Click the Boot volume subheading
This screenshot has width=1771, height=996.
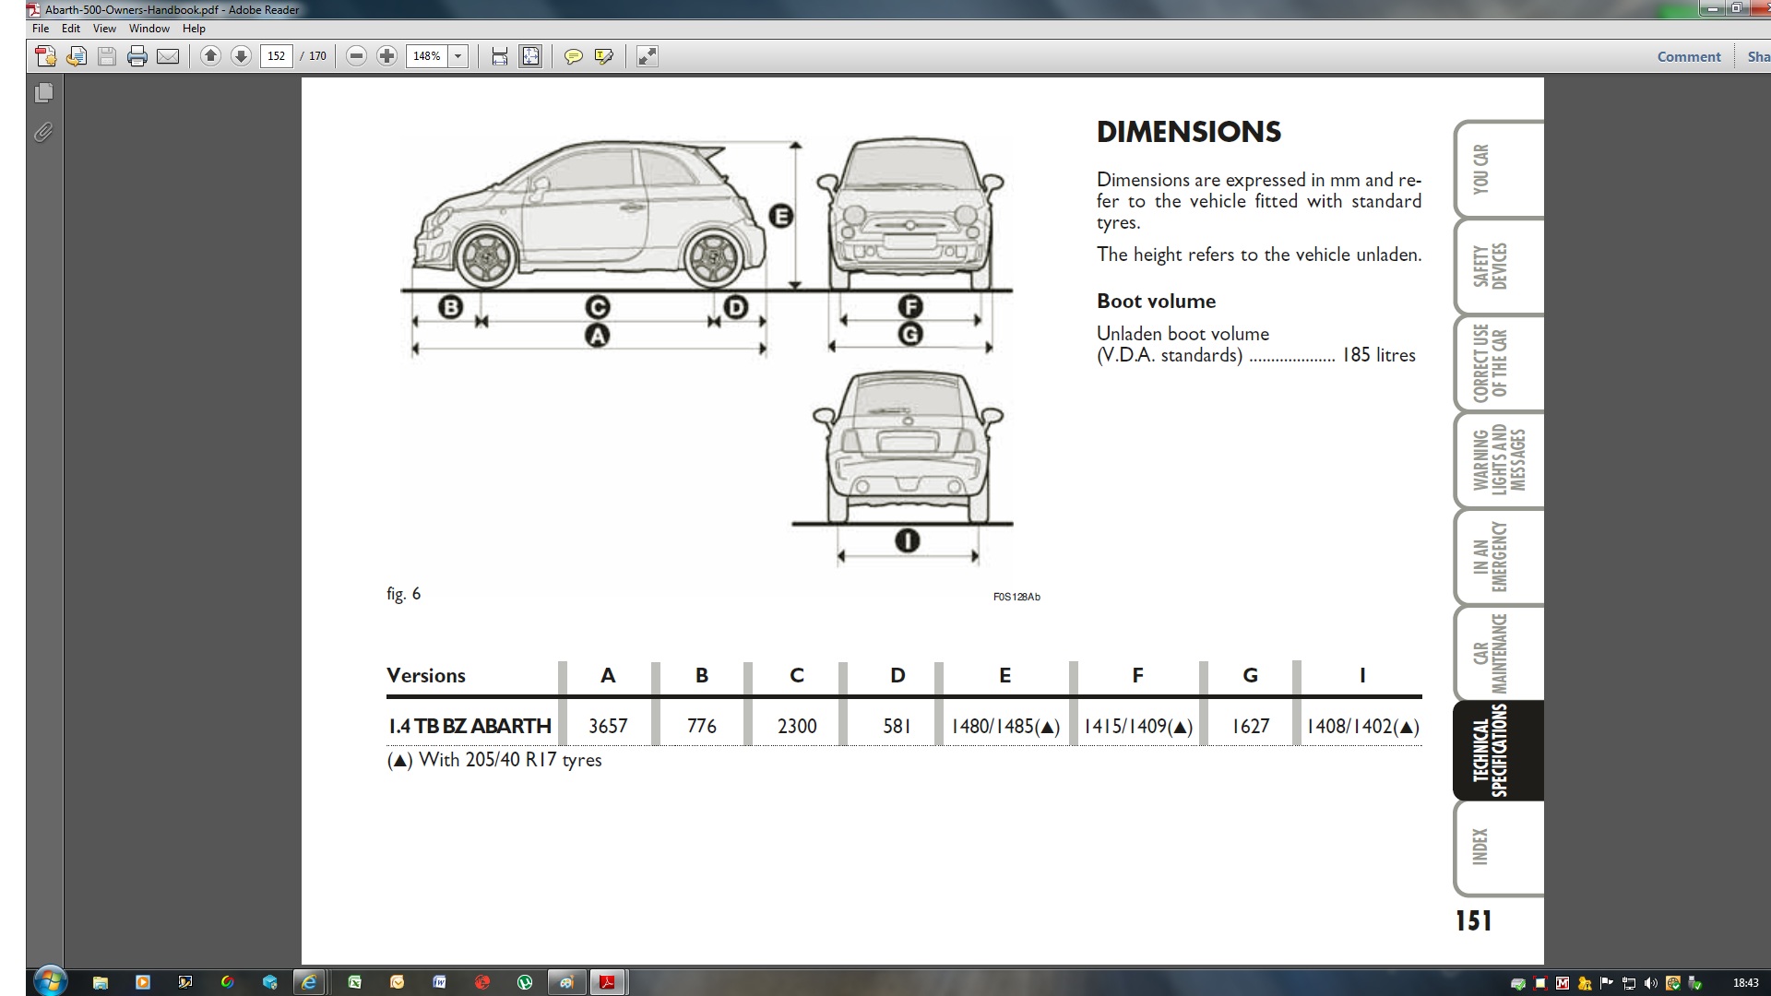tap(1156, 301)
